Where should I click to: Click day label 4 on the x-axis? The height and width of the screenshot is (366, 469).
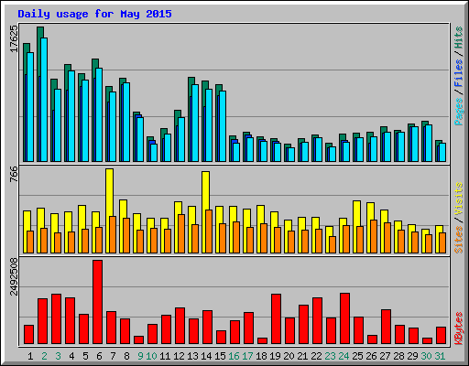point(71,356)
